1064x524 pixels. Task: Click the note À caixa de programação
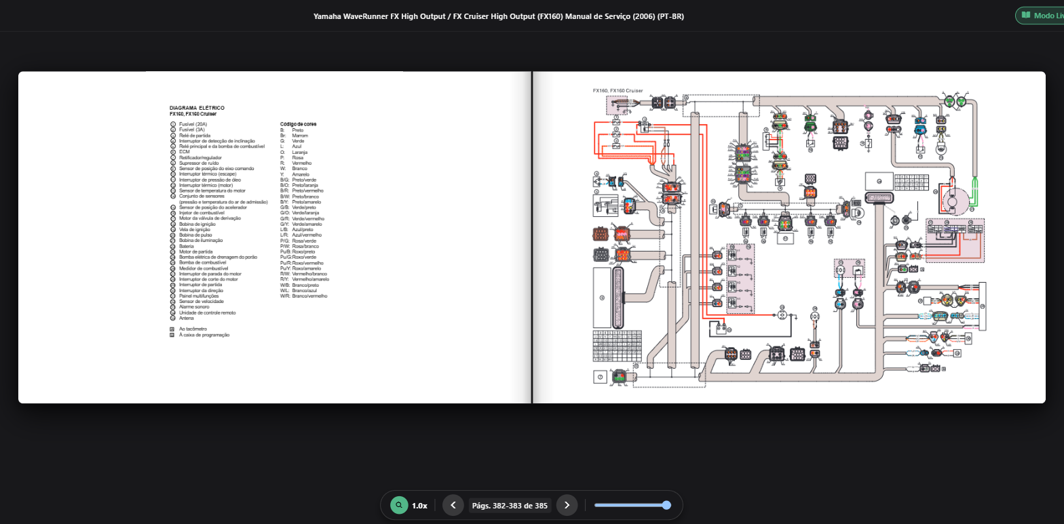pyautogui.click(x=204, y=335)
